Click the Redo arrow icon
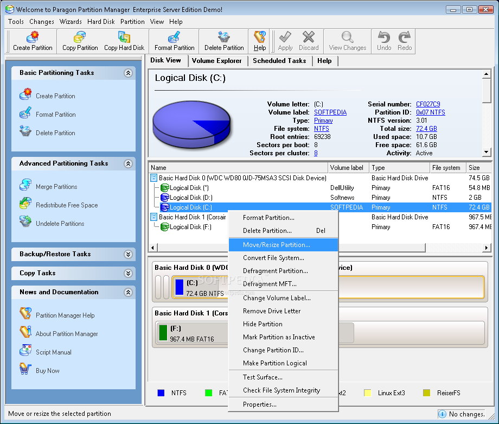This screenshot has width=499, height=424. point(405,37)
